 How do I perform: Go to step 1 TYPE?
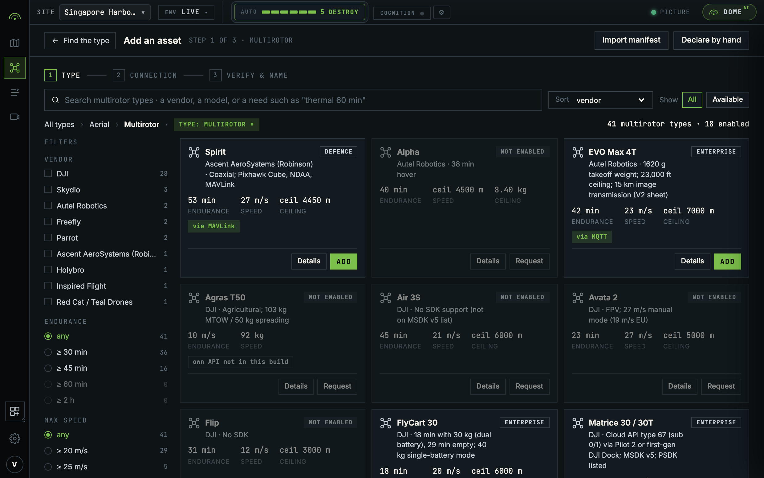pyautogui.click(x=62, y=75)
